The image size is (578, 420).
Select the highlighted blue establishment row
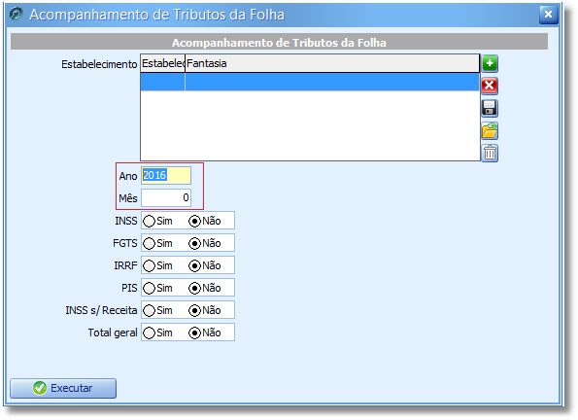[310, 82]
